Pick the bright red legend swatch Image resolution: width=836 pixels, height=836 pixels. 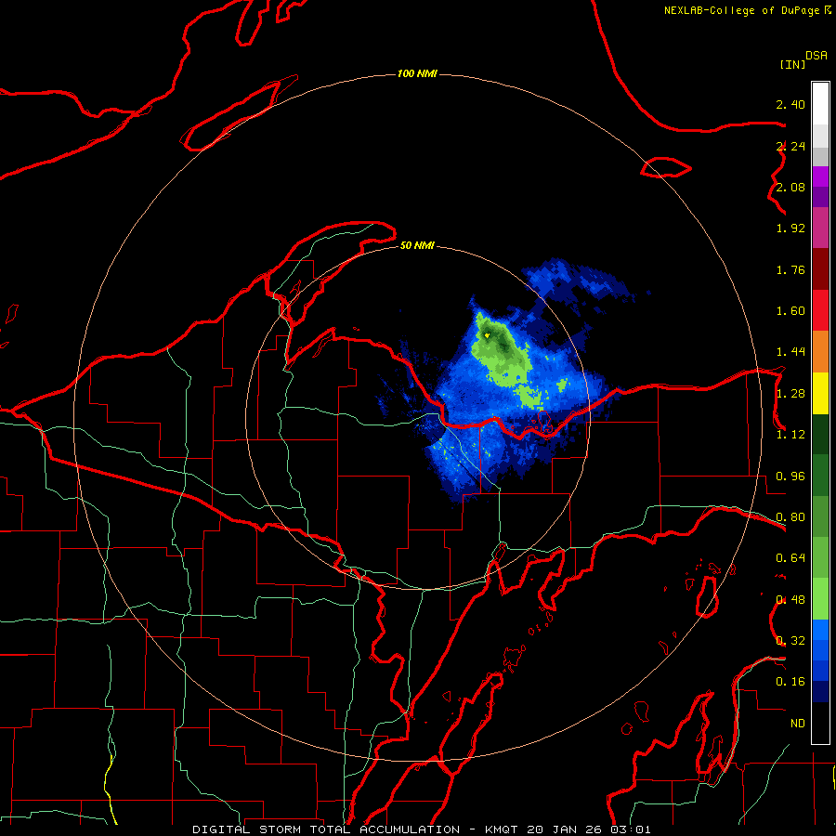820,310
